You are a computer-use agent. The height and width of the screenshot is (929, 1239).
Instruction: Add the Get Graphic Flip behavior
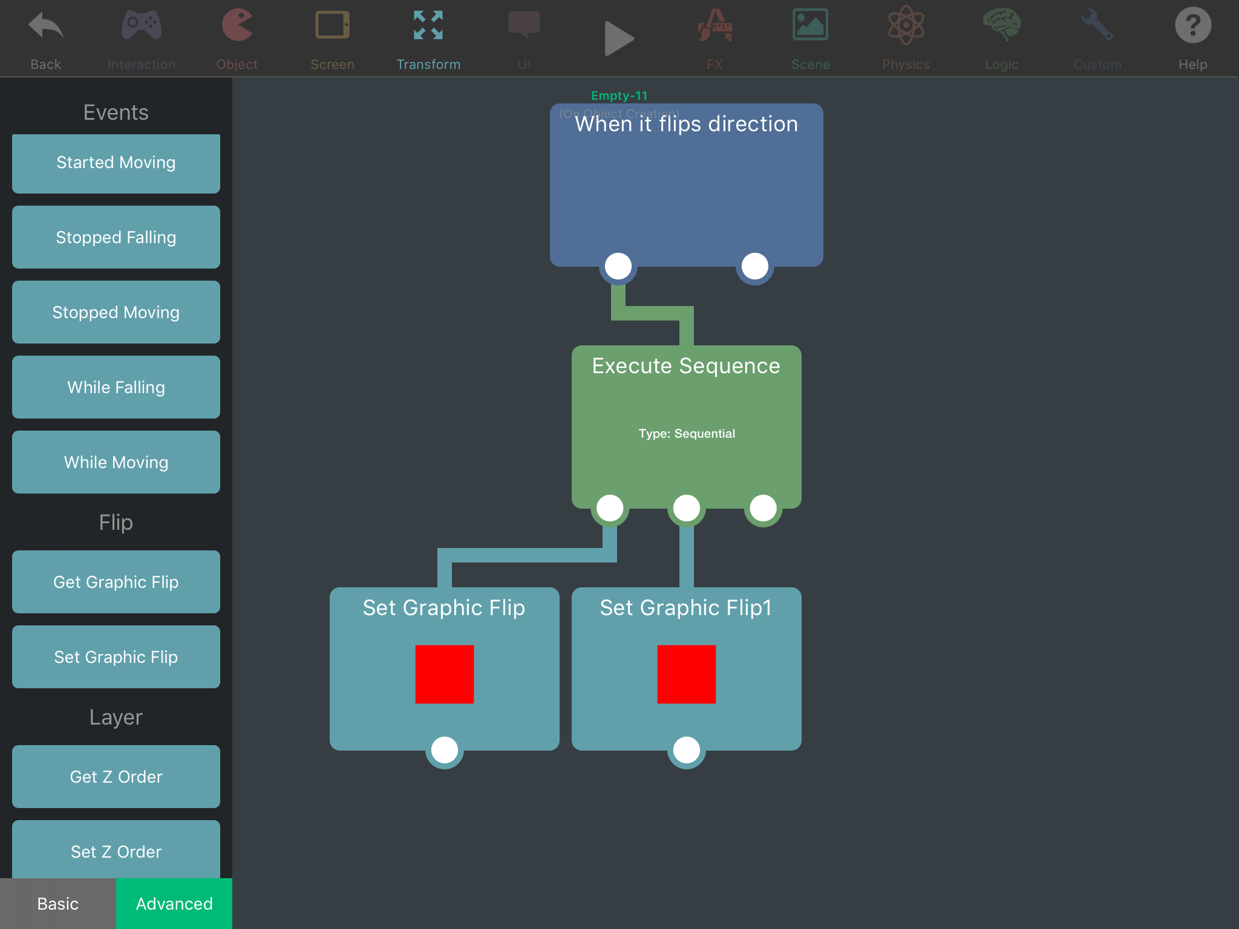click(x=116, y=582)
